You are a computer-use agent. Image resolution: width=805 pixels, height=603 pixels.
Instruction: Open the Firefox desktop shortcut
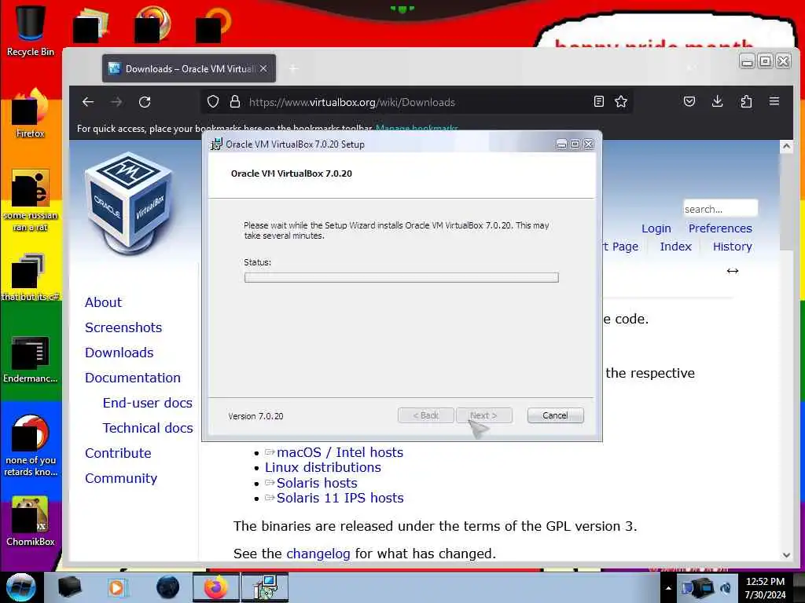click(x=31, y=114)
